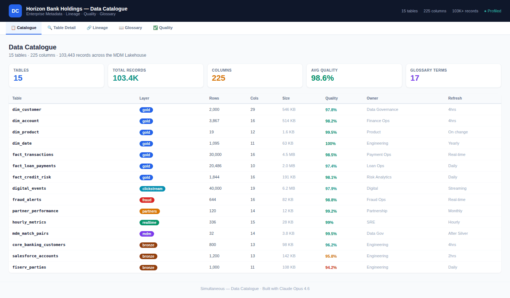Click the realtime layer badge

149,223
